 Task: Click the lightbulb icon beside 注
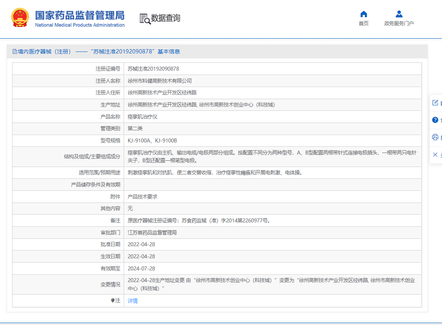tap(113, 301)
